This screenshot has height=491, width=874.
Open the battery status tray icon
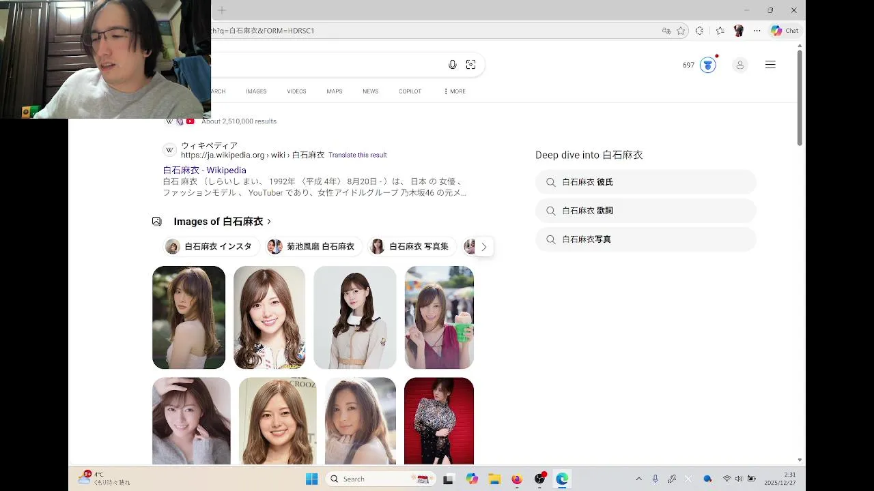pos(752,479)
